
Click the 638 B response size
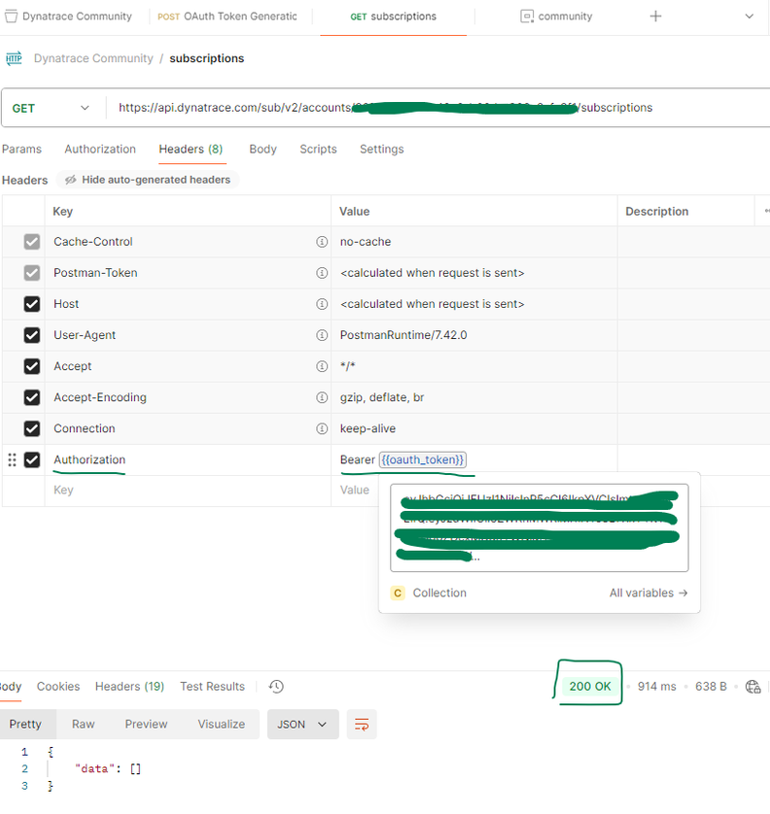click(x=711, y=687)
